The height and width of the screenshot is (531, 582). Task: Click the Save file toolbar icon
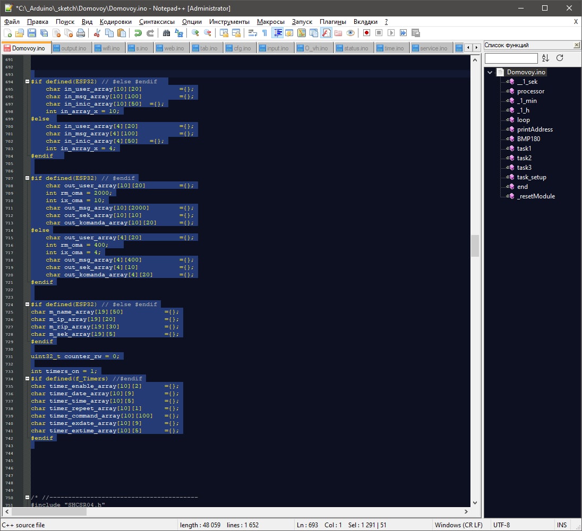(x=32, y=33)
